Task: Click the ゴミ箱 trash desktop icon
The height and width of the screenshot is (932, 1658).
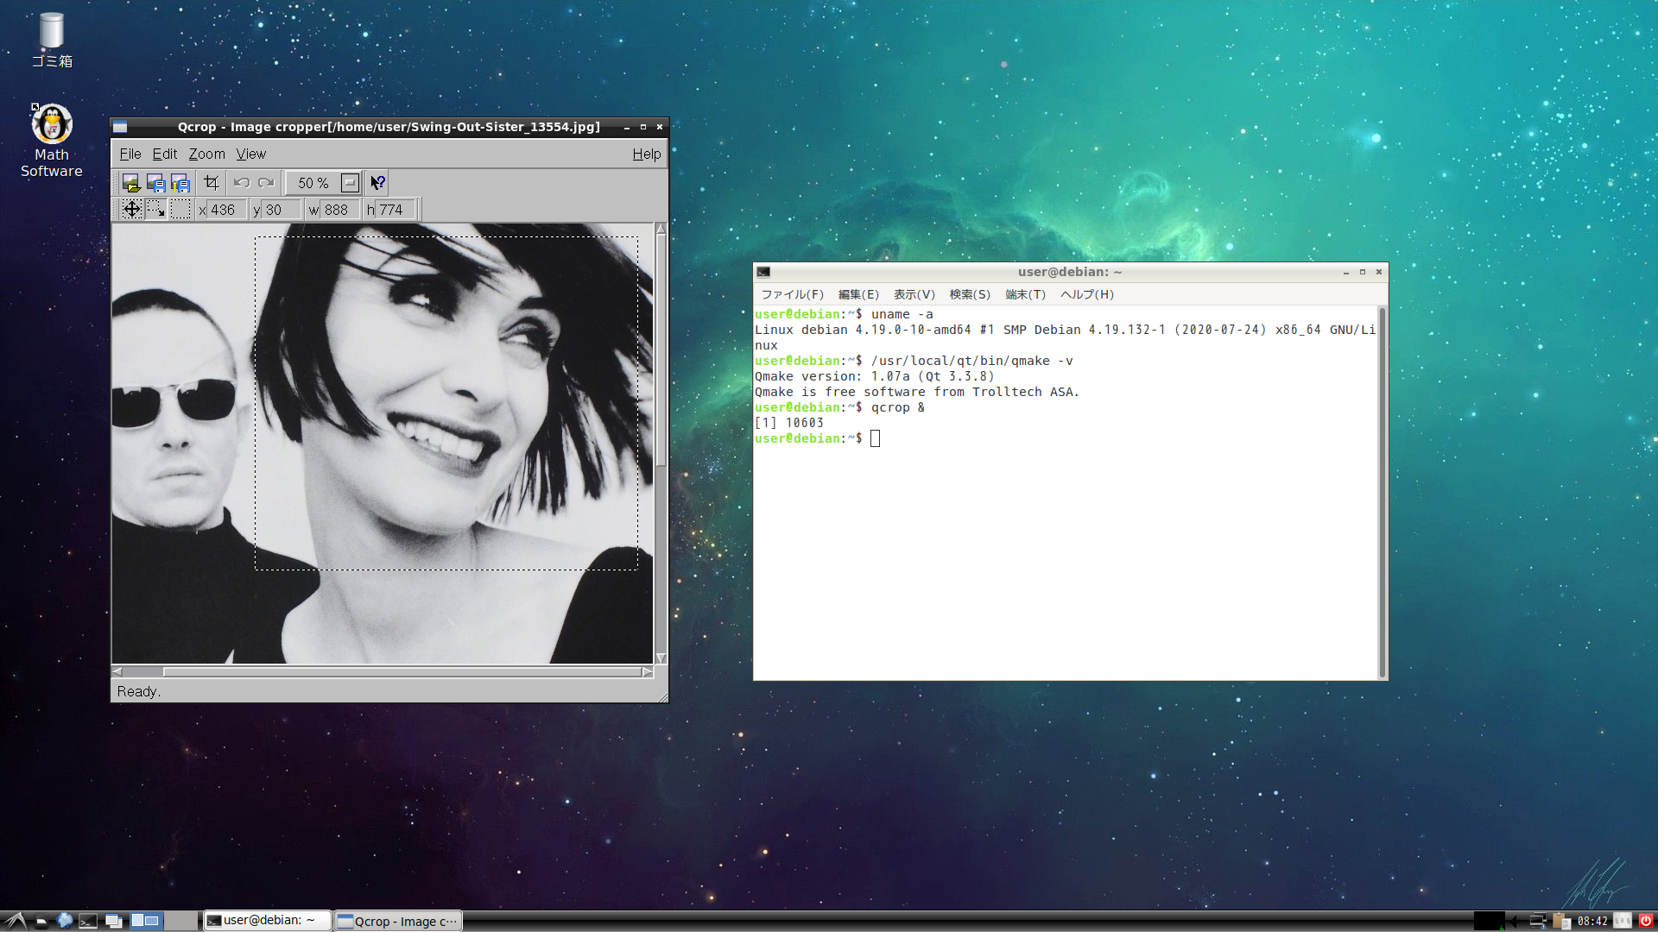Action: (x=52, y=41)
